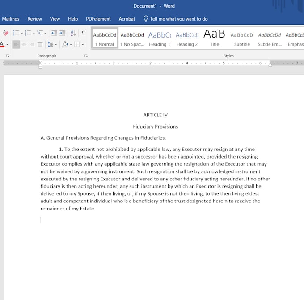Click the Line and Paragraph Spacing icon

pos(51,44)
